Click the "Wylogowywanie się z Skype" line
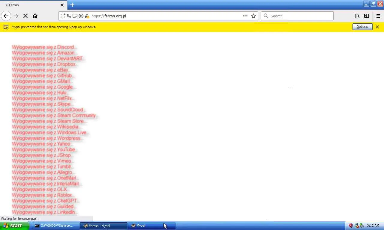Screen dimensions: 384x230 [42, 104]
